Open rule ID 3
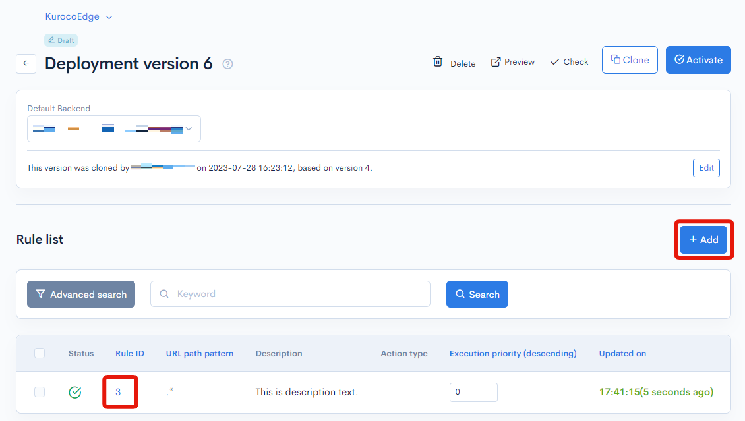 pyautogui.click(x=118, y=392)
